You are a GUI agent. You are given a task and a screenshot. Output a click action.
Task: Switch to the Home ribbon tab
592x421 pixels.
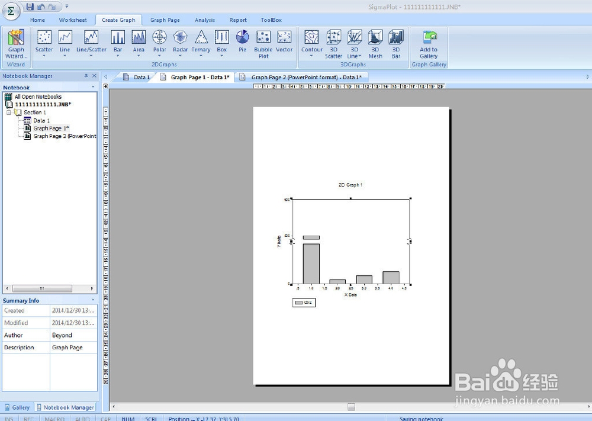click(x=37, y=20)
